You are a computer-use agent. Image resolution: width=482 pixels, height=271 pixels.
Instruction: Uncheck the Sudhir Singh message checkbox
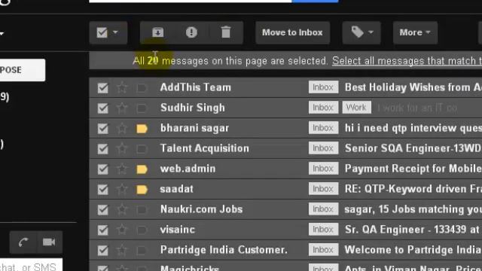tap(103, 108)
